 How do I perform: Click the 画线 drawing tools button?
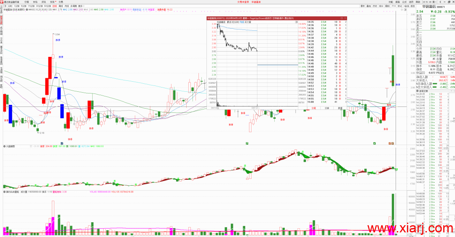click(x=387, y=6)
